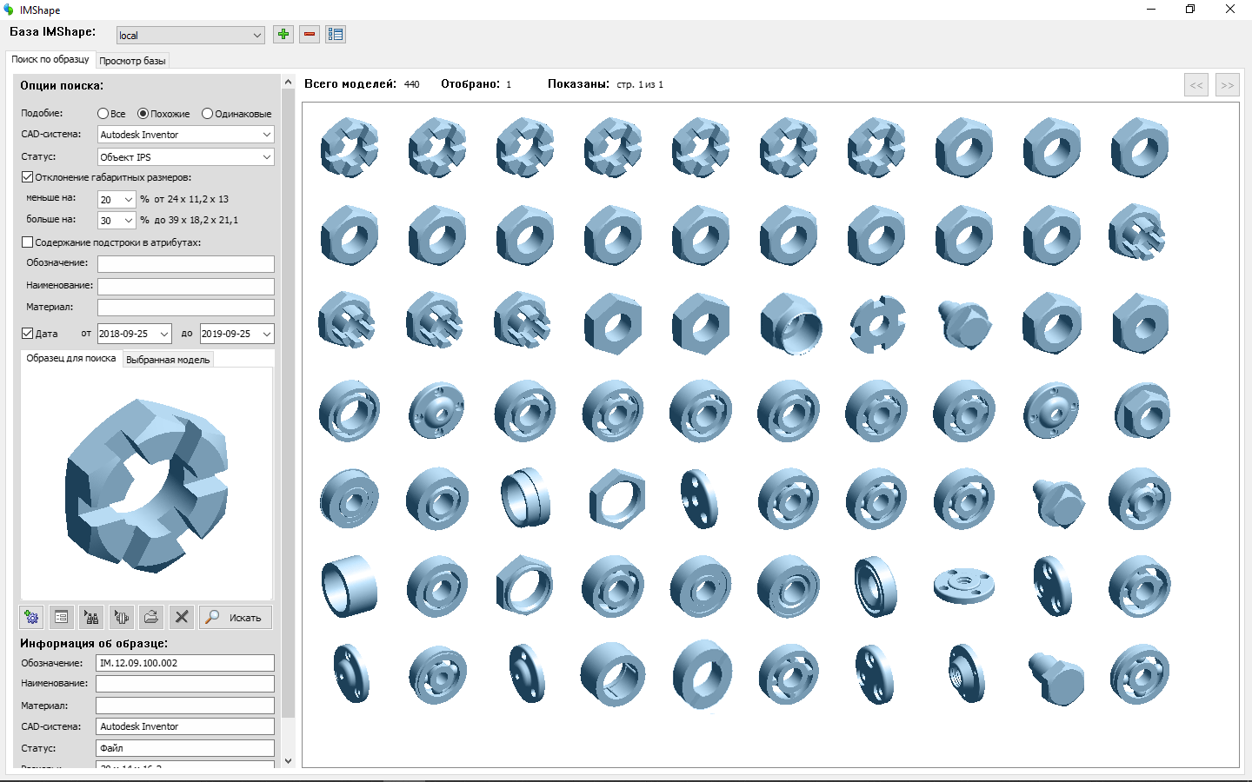Image resolution: width=1252 pixels, height=782 pixels.
Task: Open the 'Выбранная модель' tab
Action: point(168,360)
